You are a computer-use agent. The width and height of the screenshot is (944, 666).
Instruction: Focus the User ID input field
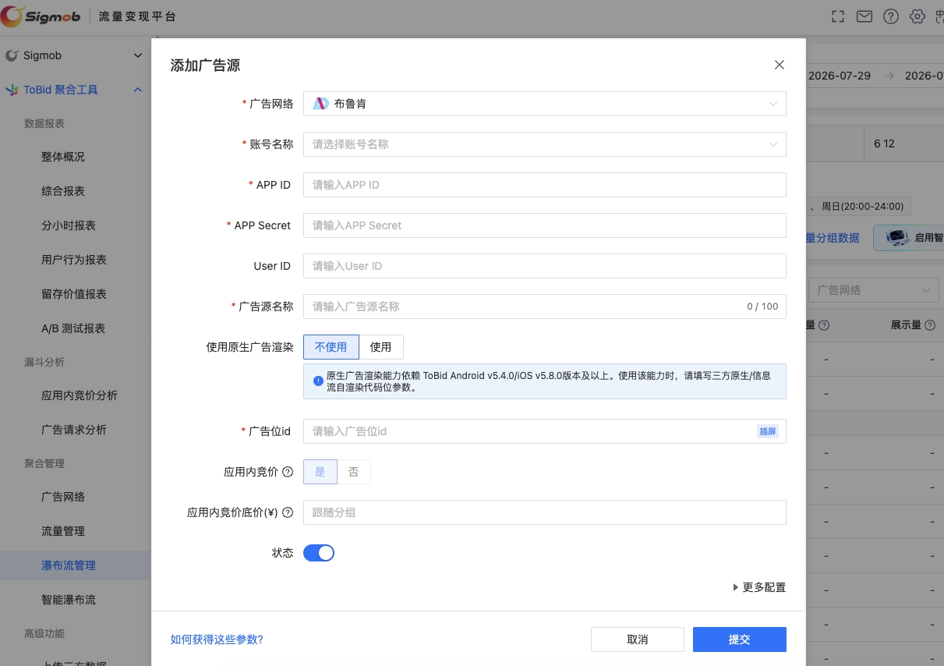544,266
